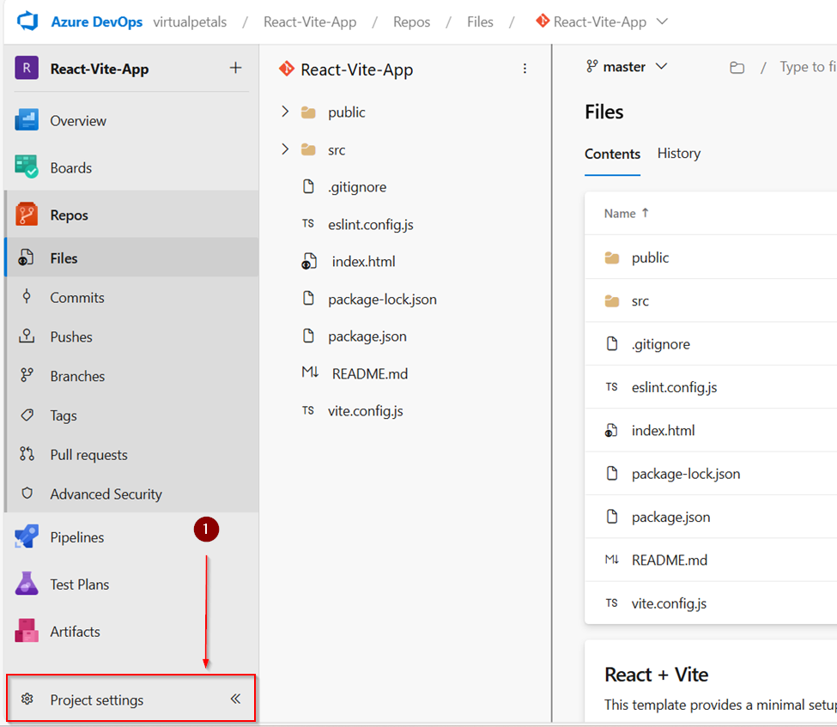Select React-Vite-App project breadcrumb
Image resolution: width=837 pixels, height=727 pixels.
(x=310, y=21)
